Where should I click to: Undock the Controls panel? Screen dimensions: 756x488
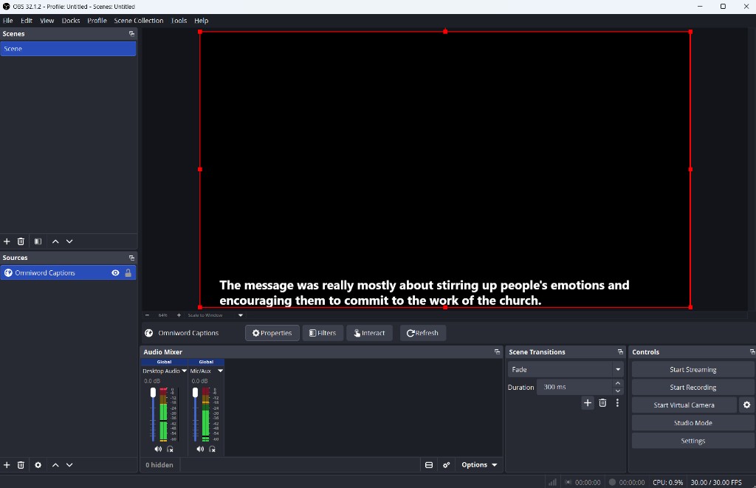coord(752,352)
